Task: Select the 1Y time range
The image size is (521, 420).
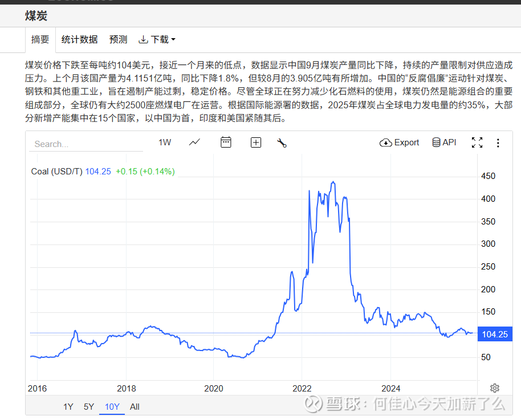Action: pos(68,407)
